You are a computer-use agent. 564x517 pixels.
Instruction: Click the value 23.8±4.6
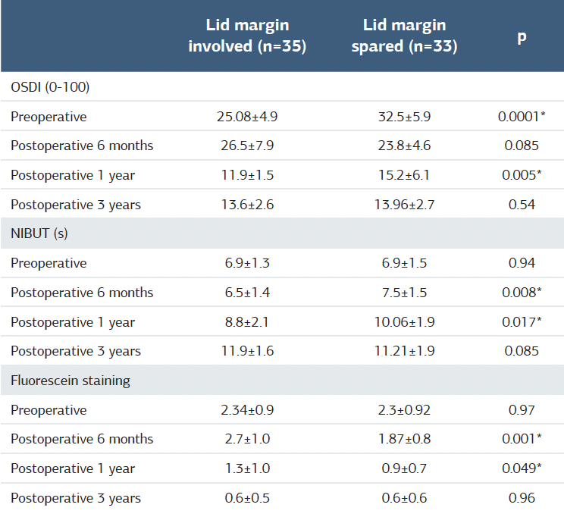click(x=404, y=146)
